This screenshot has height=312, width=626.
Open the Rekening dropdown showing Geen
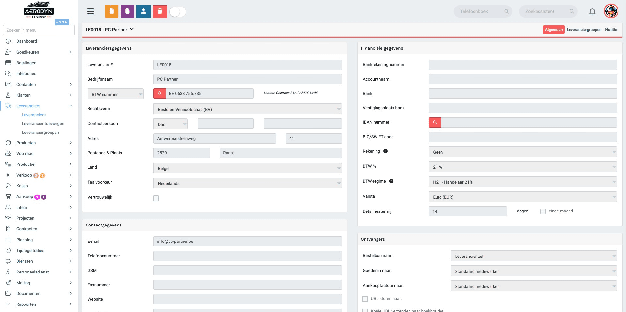523,152
